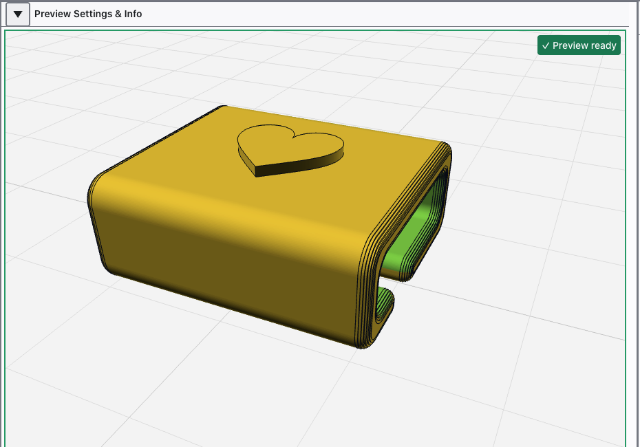This screenshot has width=640, height=447.
Task: Click the raised heart shape on the model
Action: tap(290, 150)
